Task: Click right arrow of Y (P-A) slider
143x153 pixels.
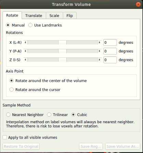Action: 100,51
